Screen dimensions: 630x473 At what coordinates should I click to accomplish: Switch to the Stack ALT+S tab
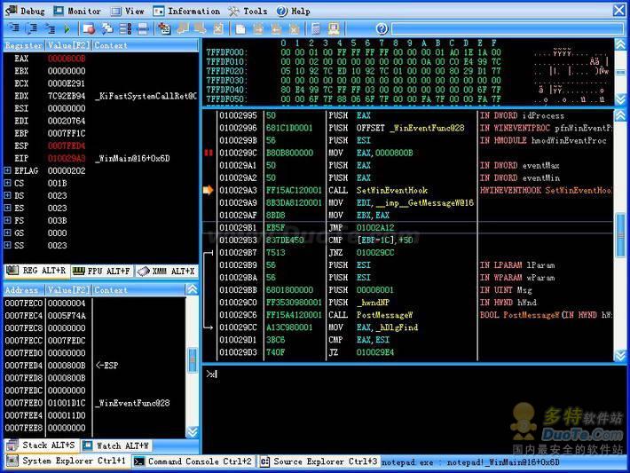(42, 445)
